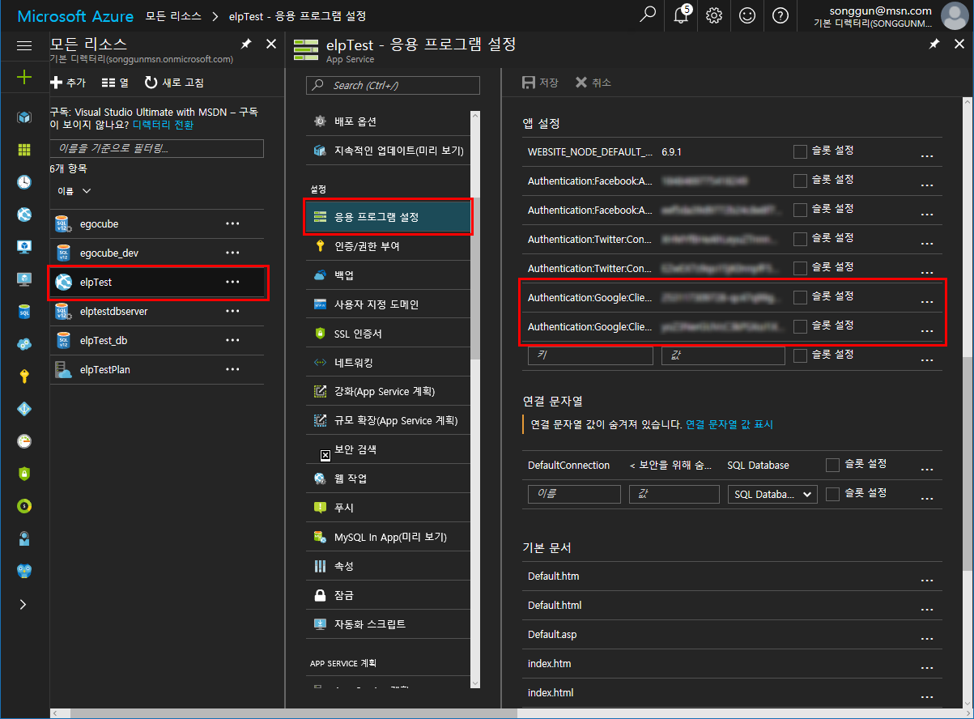Click the 연결 문자열 값 표시 link
Viewport: 974px width, 719px height.
click(730, 424)
